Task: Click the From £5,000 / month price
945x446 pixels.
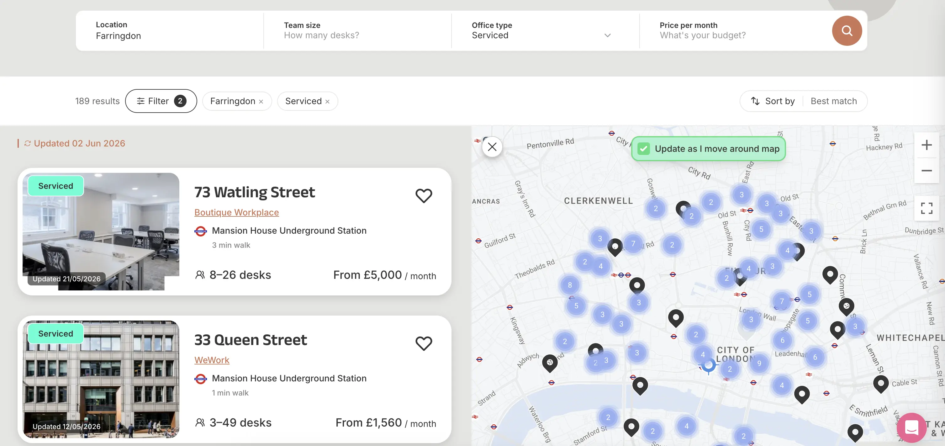Action: (384, 275)
